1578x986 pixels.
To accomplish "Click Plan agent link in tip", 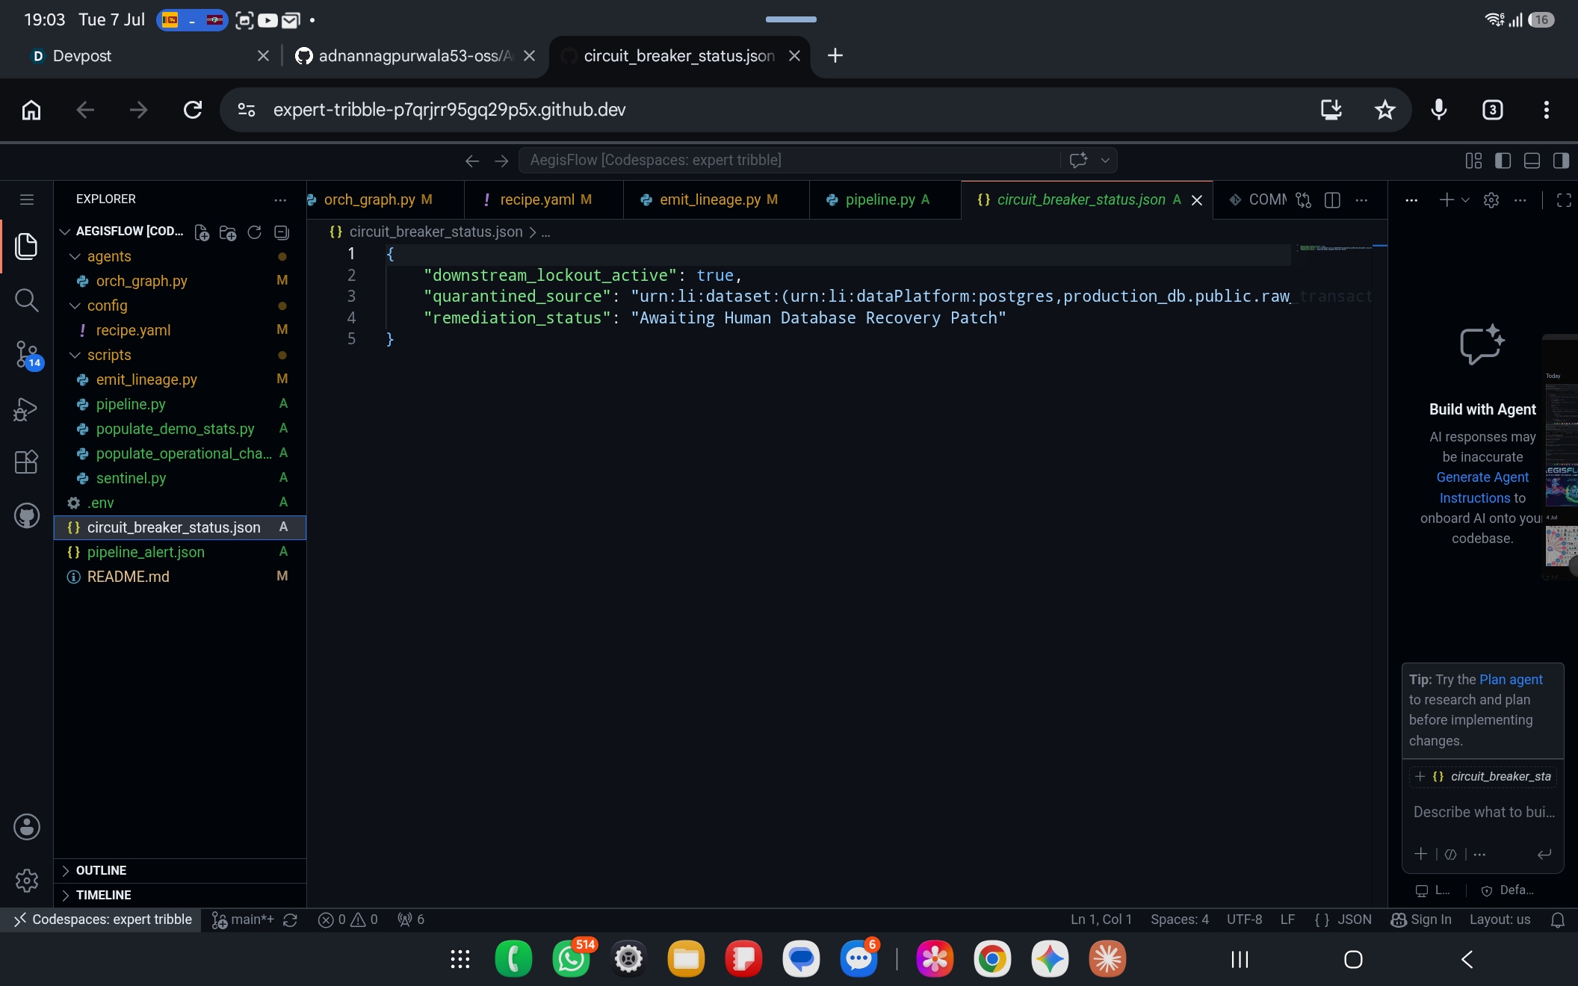I will point(1511,680).
